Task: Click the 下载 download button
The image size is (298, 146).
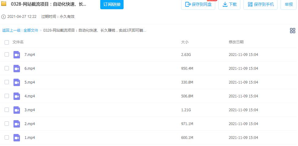Action: pyautogui.click(x=229, y=5)
